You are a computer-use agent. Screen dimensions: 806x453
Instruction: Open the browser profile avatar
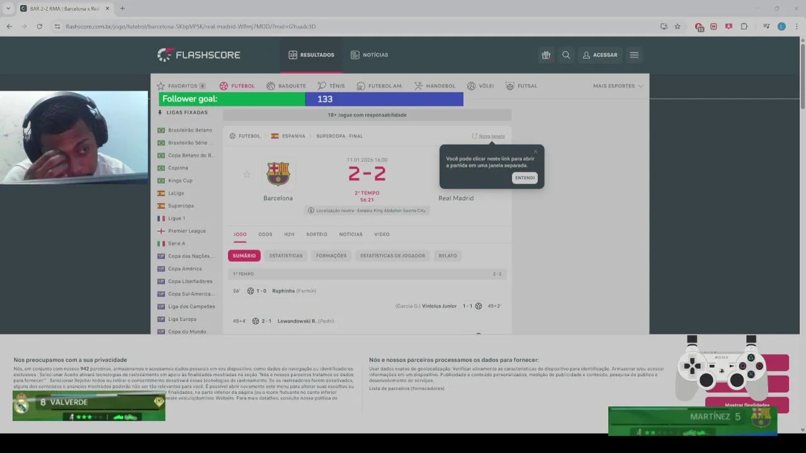781,26
